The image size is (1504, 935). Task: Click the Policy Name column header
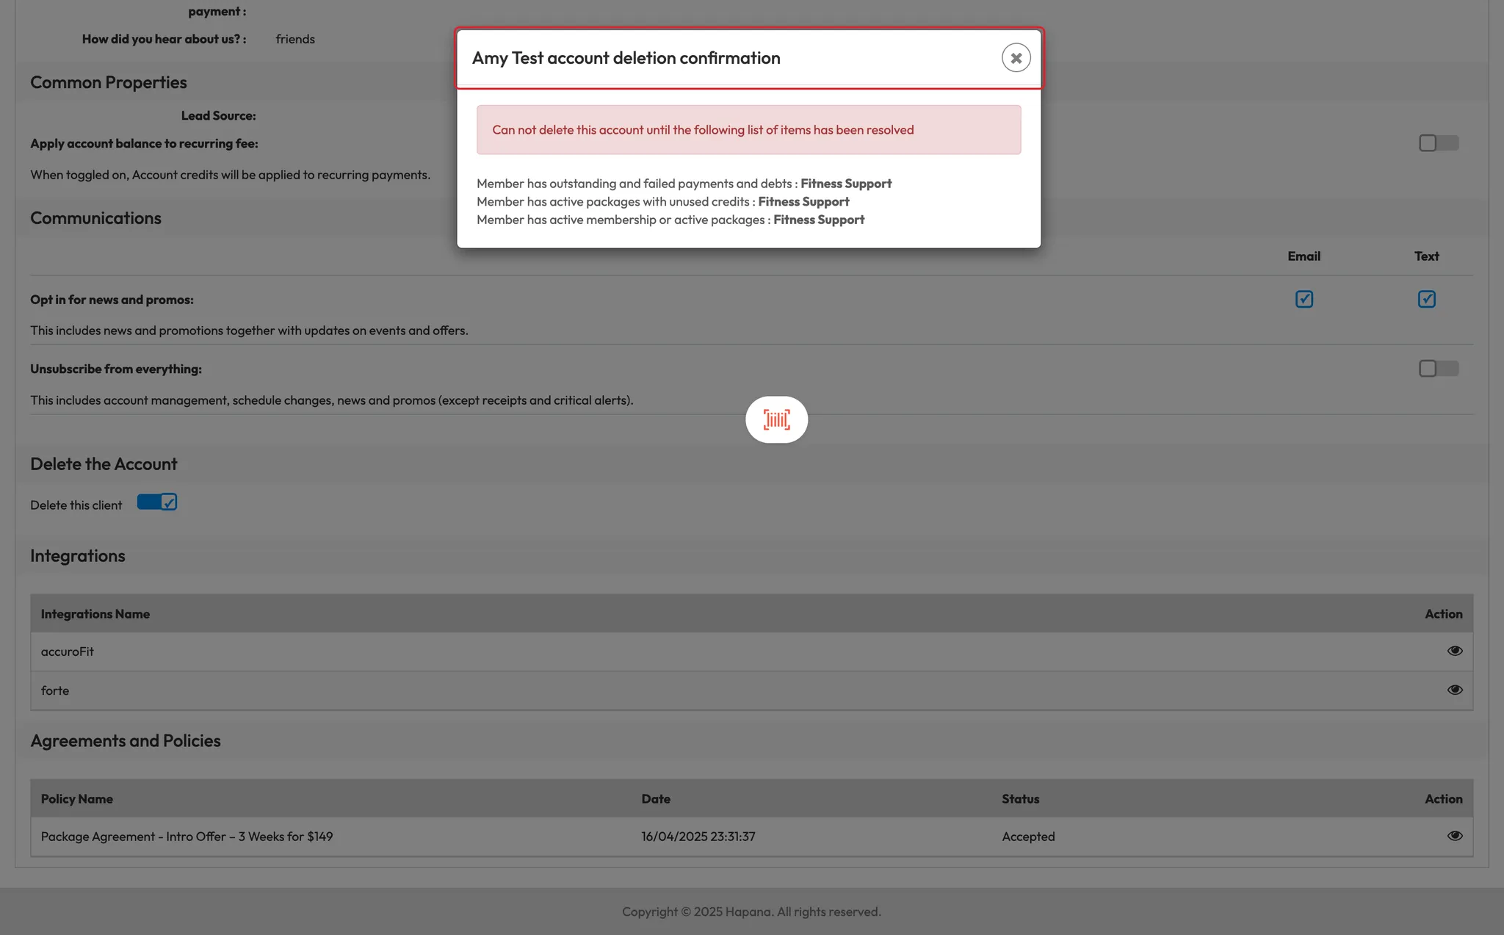tap(77, 798)
